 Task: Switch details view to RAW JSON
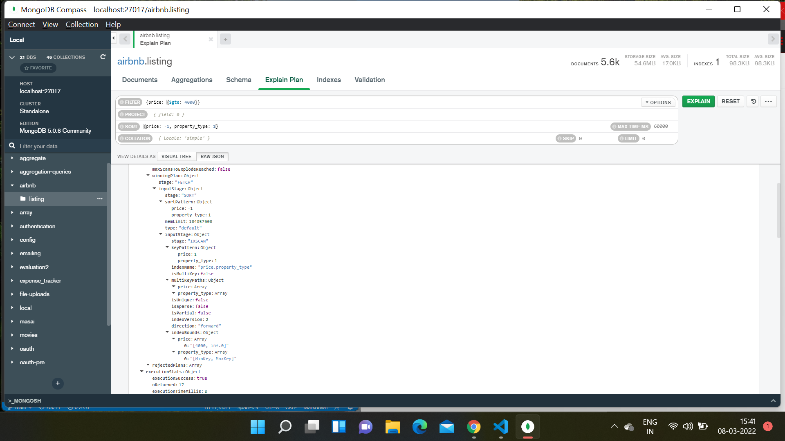click(x=212, y=156)
